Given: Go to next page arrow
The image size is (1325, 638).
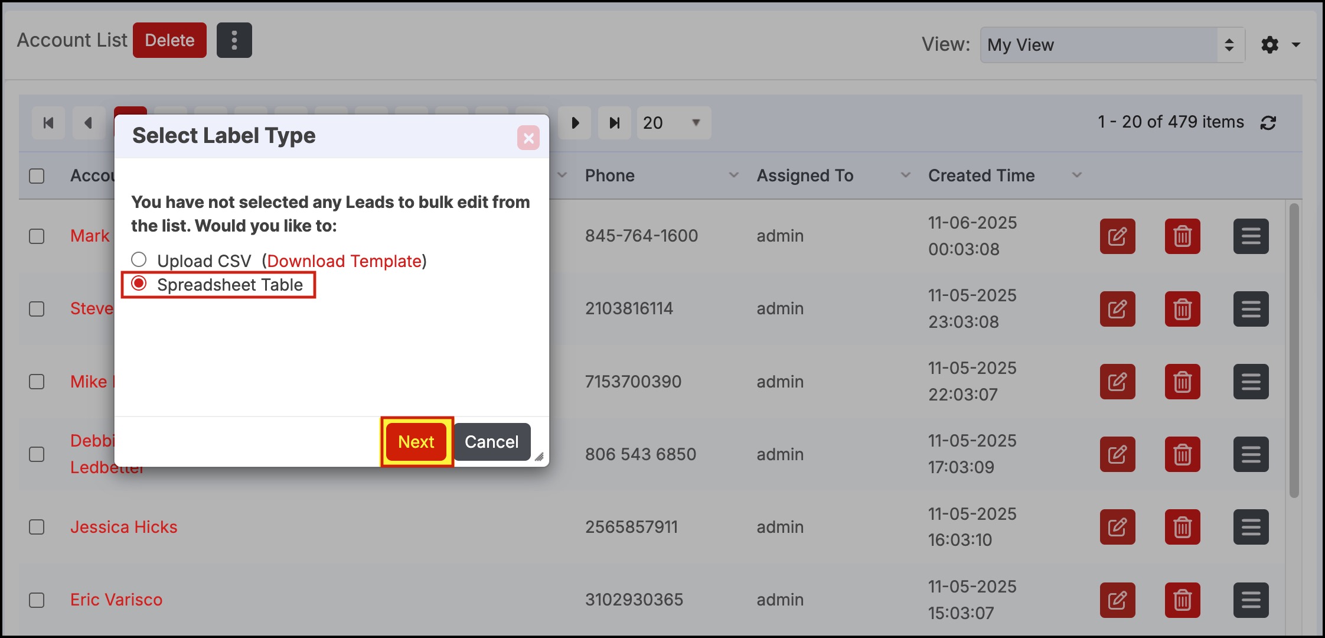Looking at the screenshot, I should pos(575,123).
